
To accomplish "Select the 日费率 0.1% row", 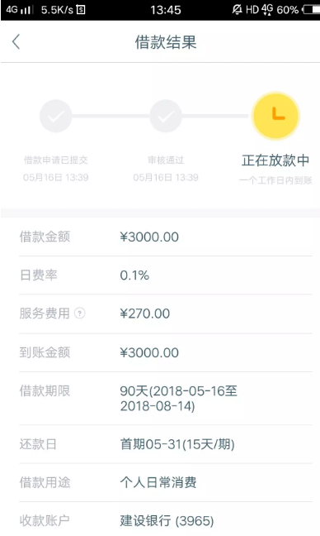I will click(166, 275).
